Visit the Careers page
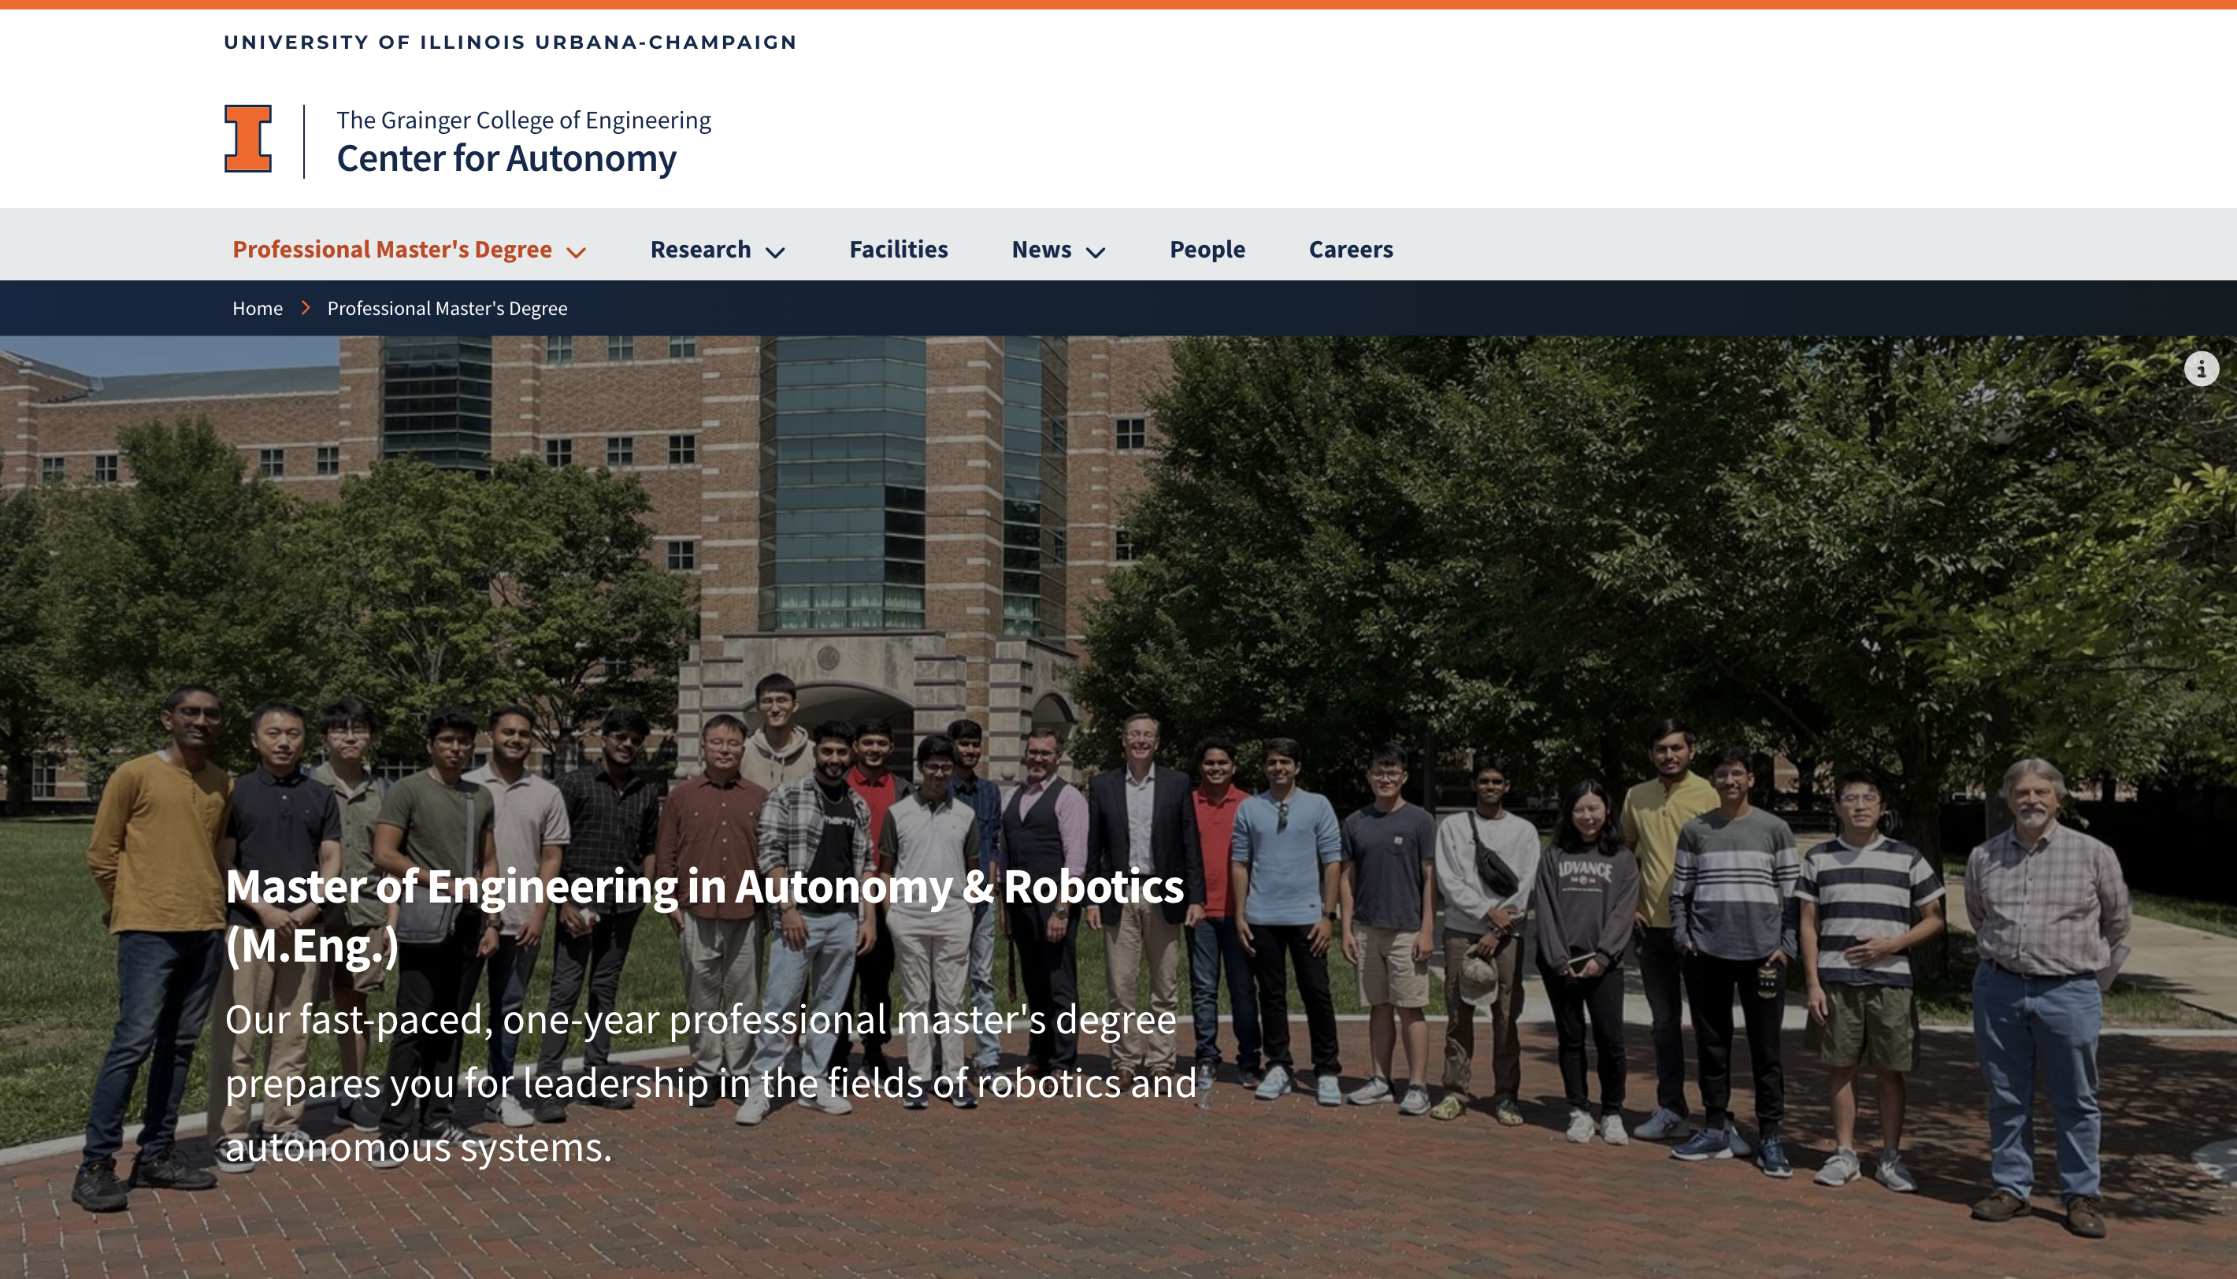The image size is (2237, 1279). pos(1351,250)
